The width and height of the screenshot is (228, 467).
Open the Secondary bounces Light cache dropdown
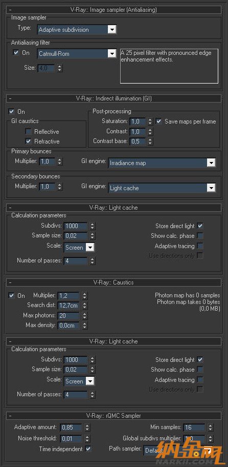point(162,188)
